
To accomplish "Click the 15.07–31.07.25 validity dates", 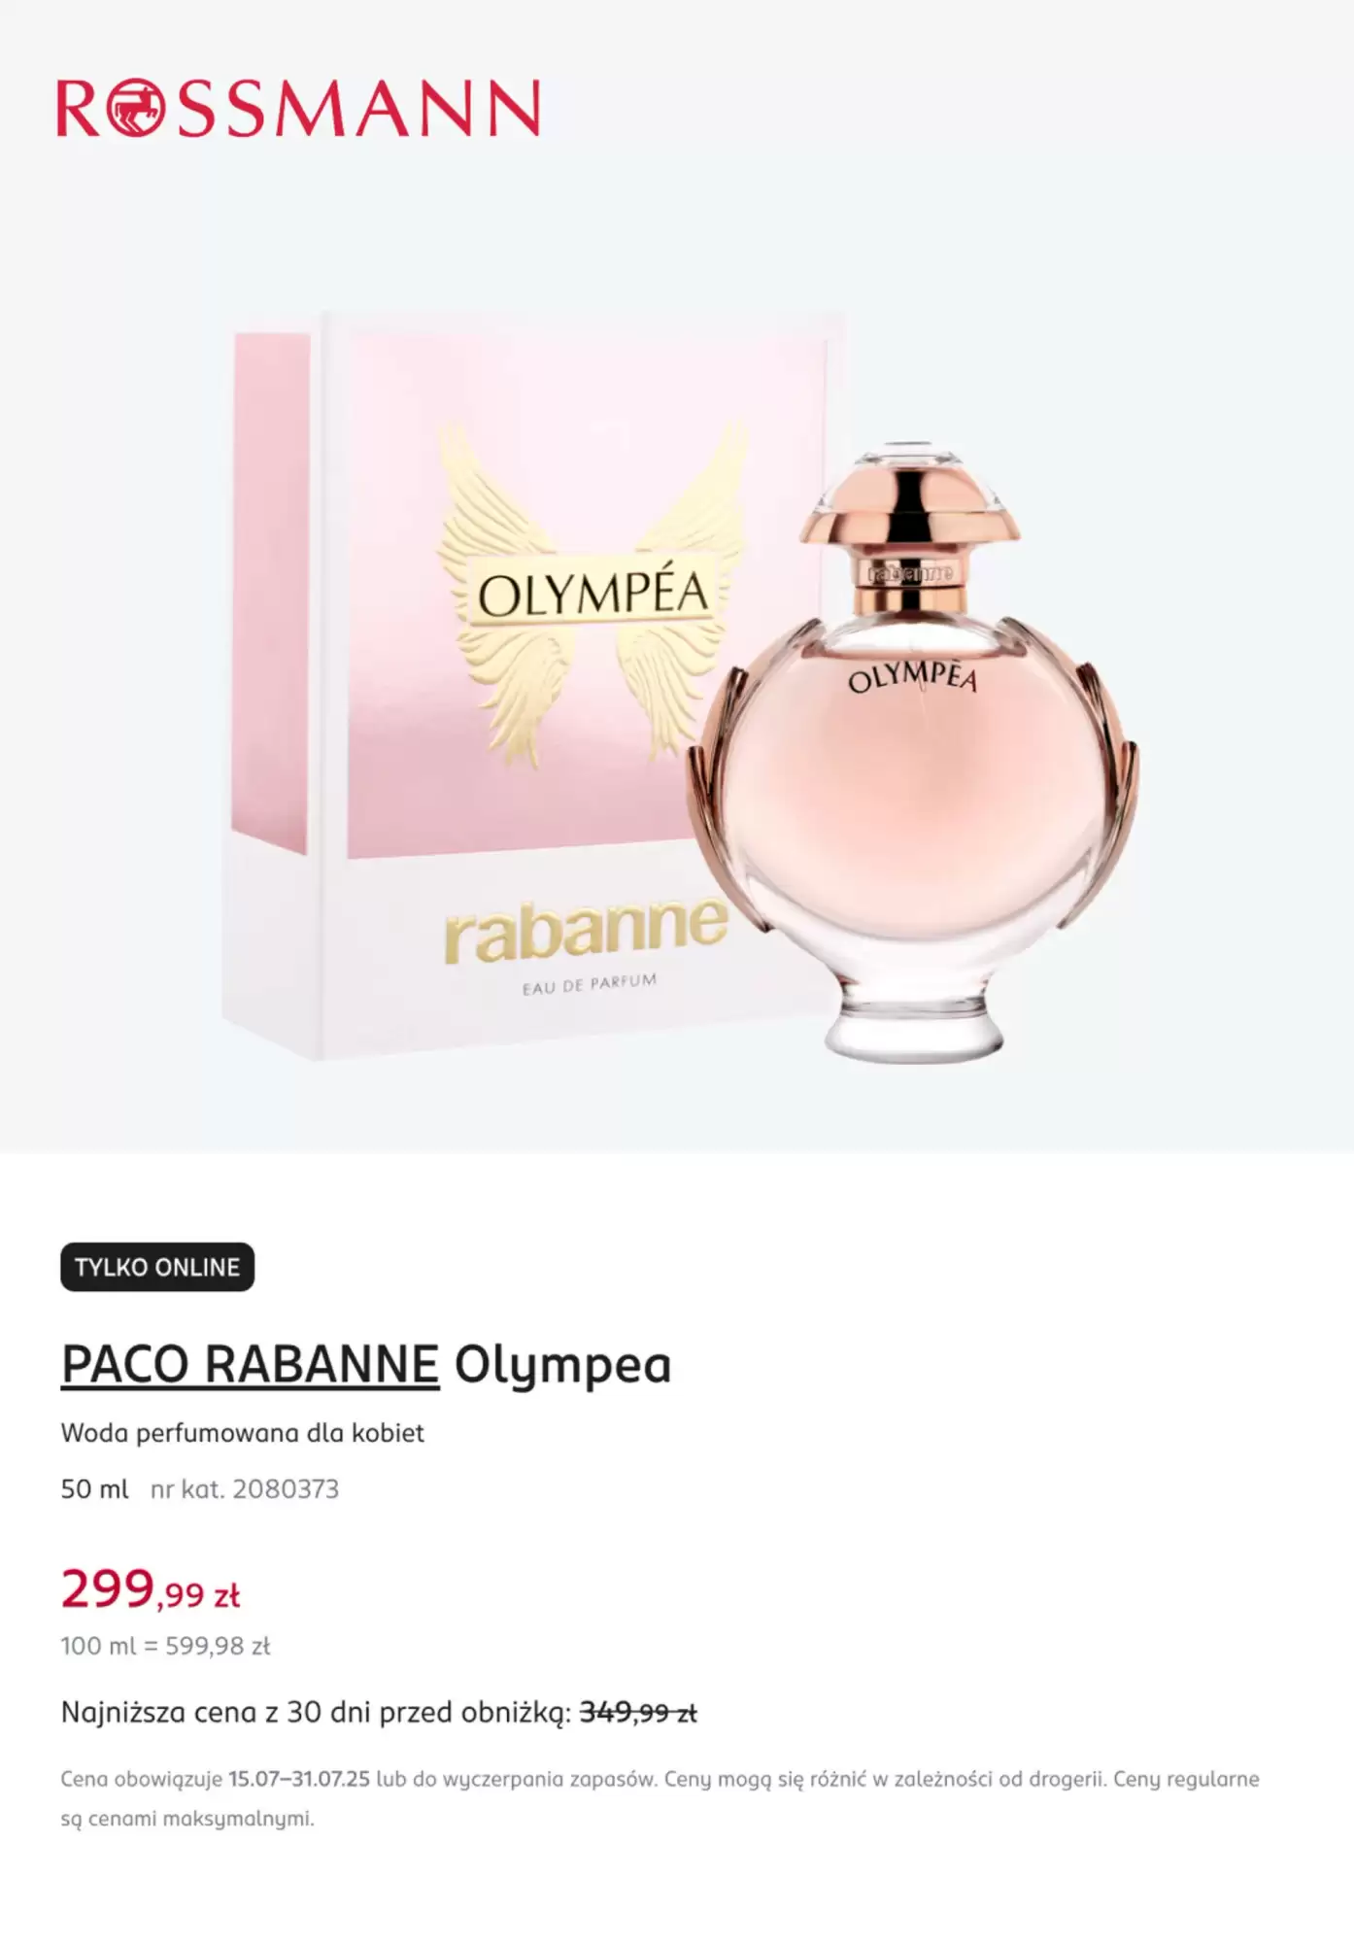I will [299, 1779].
